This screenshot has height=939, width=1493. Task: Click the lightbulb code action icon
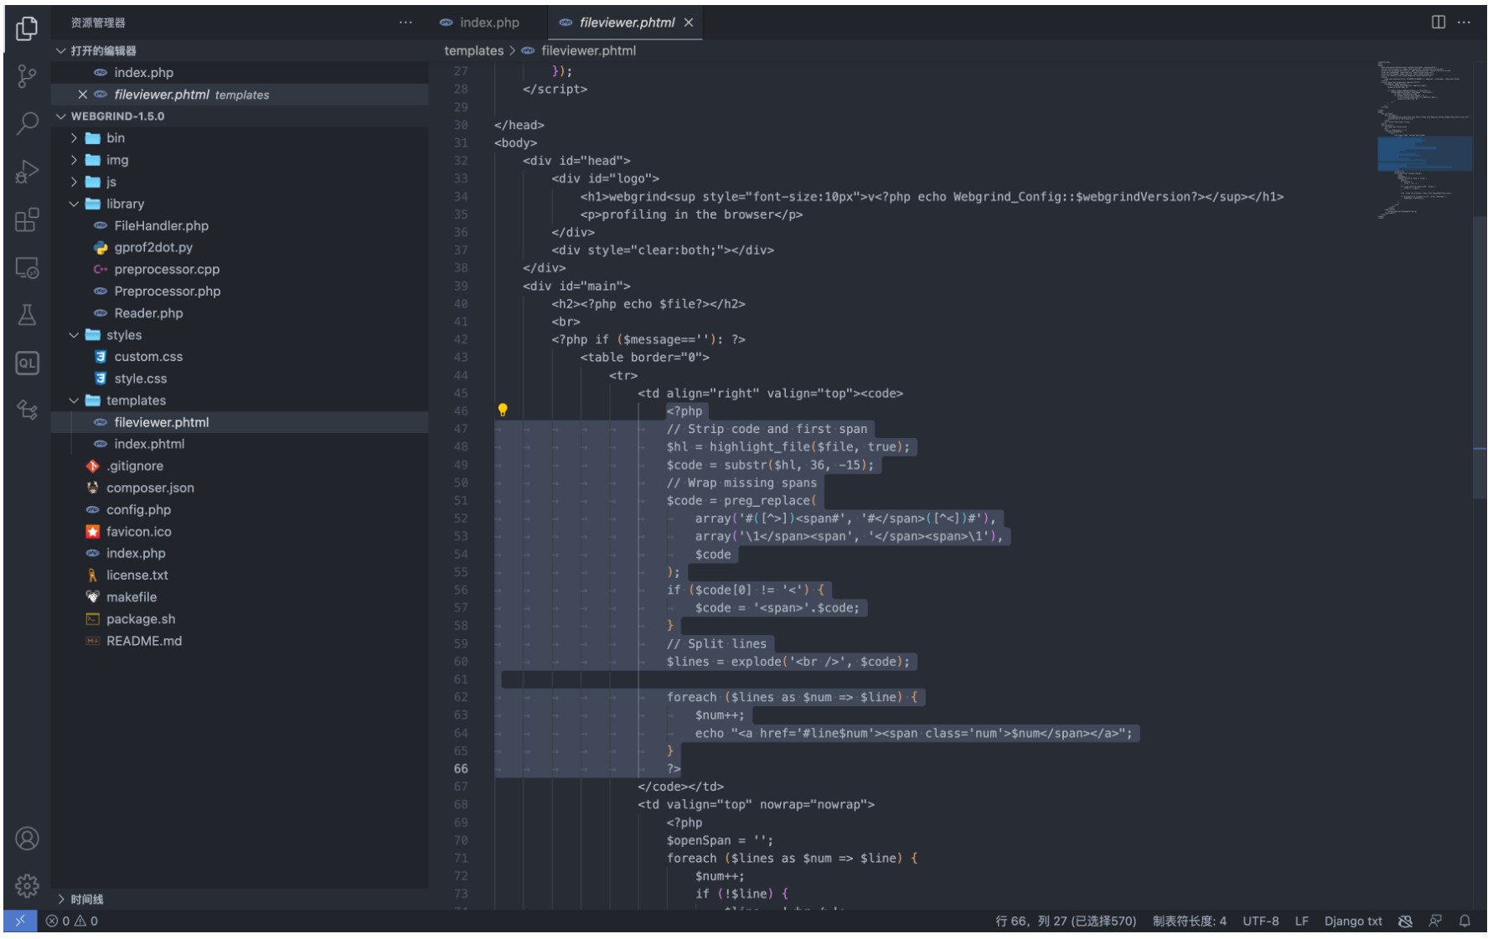point(503,410)
